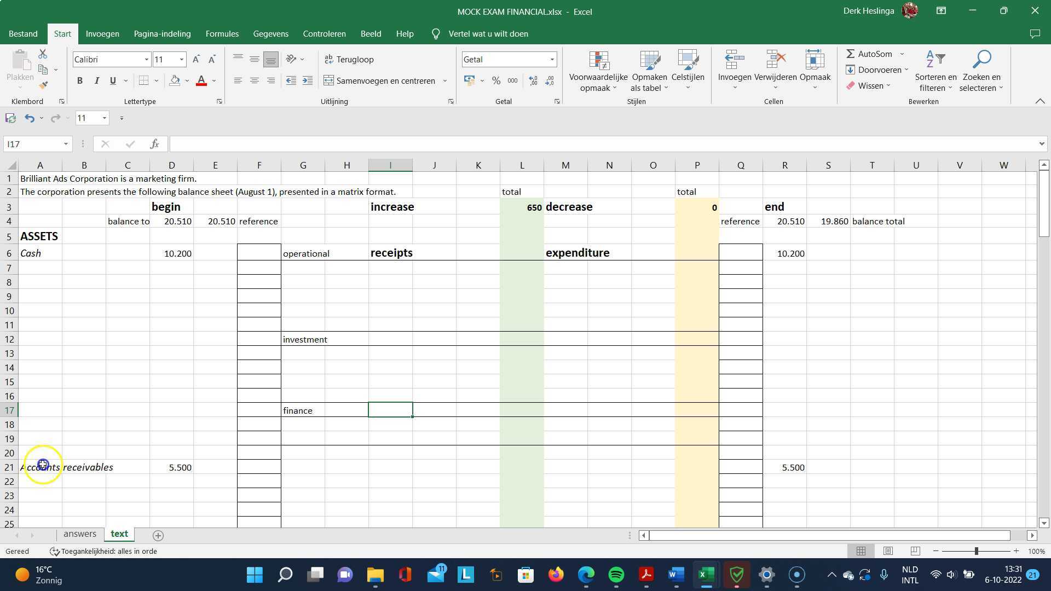The height and width of the screenshot is (591, 1051).
Task: Toggle Bold formatting
Action: [x=80, y=81]
